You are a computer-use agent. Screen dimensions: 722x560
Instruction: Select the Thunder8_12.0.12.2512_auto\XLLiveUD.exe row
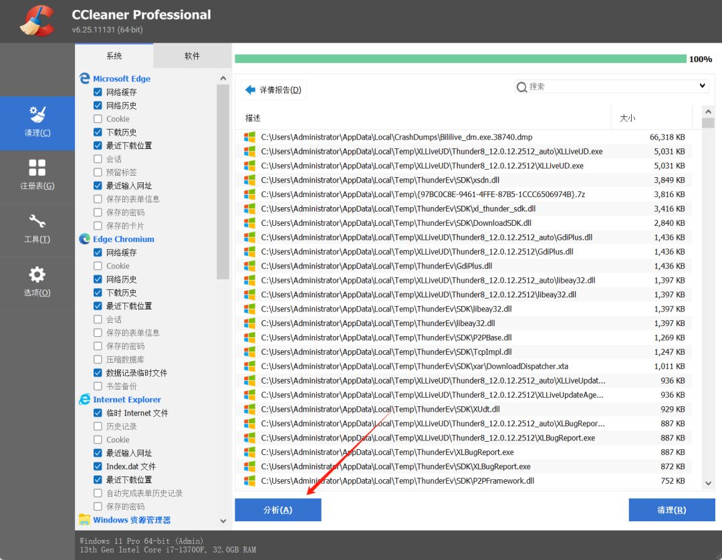click(465, 152)
